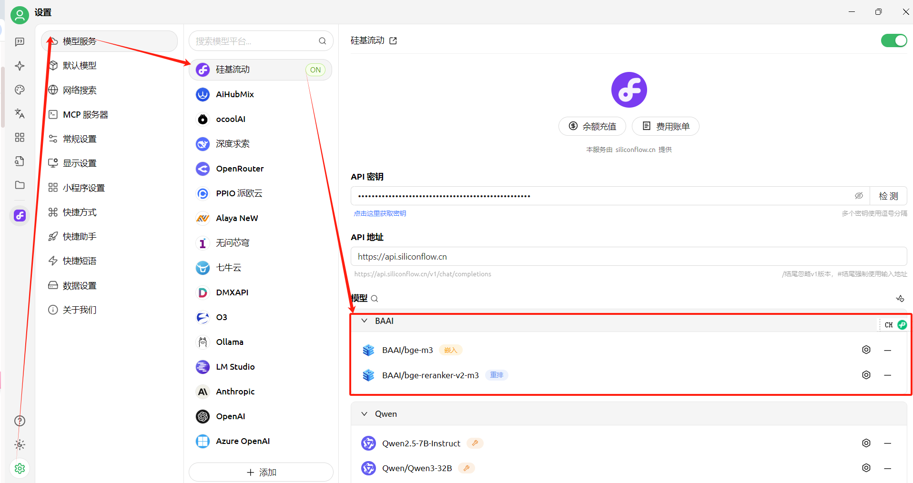Screen dimensions: 913x483
Task: Remove BAAI/bge-reranker-v2-m3 with minus icon
Action: tap(888, 375)
